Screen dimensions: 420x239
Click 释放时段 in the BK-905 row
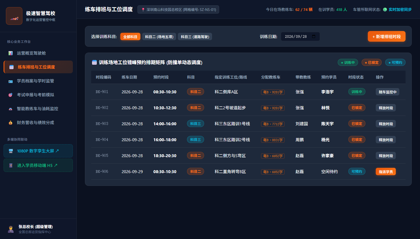click(386, 156)
